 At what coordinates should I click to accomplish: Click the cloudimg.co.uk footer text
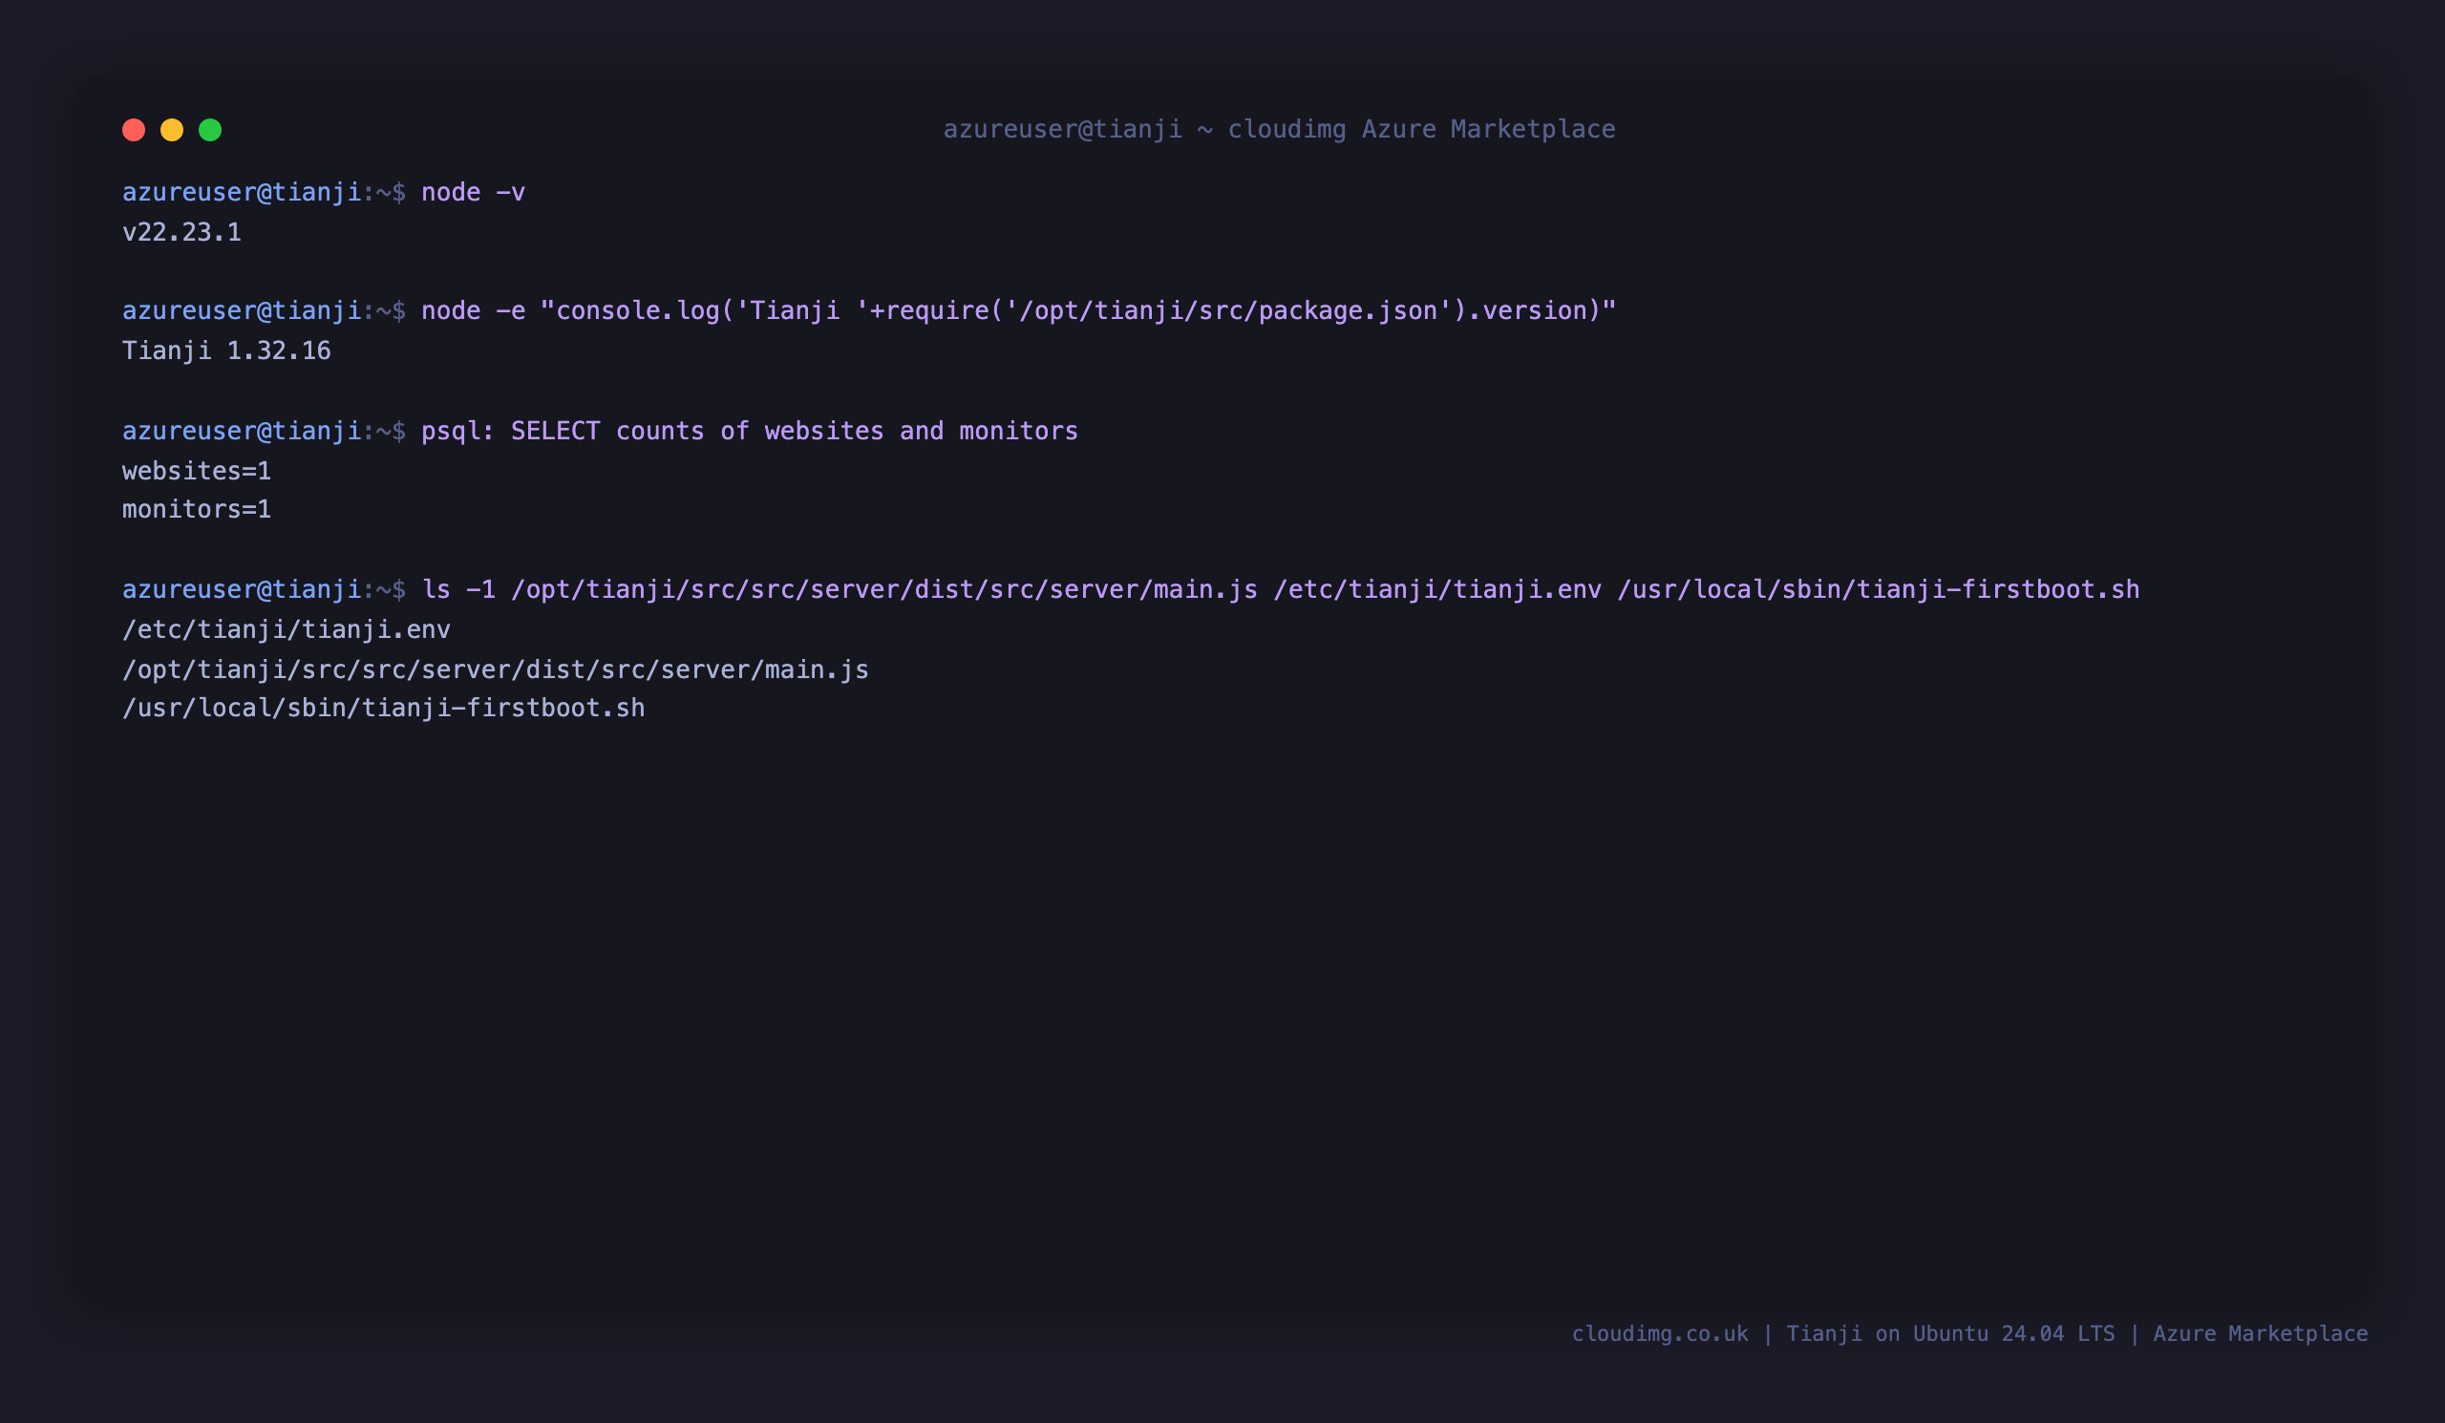pos(1968,1334)
